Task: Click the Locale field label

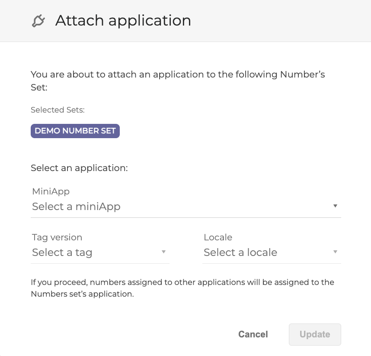Action: pos(218,237)
